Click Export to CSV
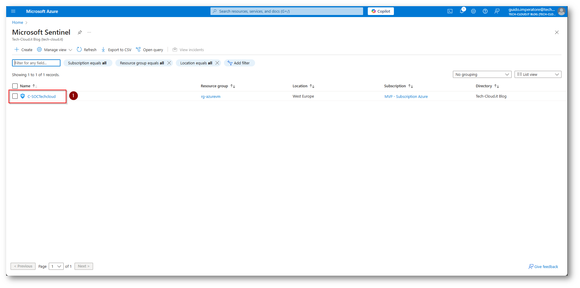This screenshot has height=288, width=580. pyautogui.click(x=116, y=50)
